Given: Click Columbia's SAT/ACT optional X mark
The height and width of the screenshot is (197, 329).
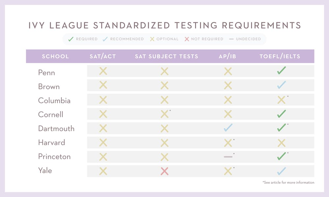Looking at the screenshot, I should (x=103, y=100).
